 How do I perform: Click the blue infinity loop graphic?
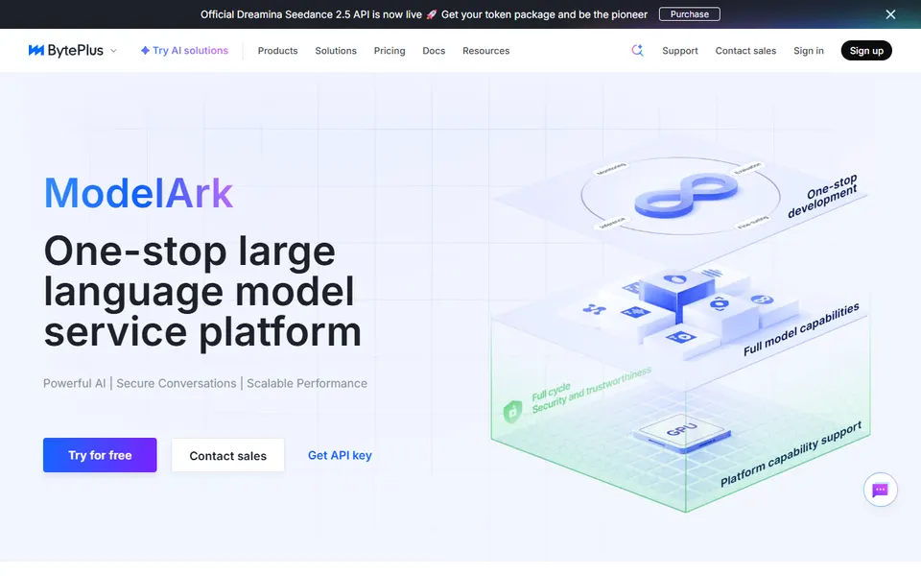686,196
